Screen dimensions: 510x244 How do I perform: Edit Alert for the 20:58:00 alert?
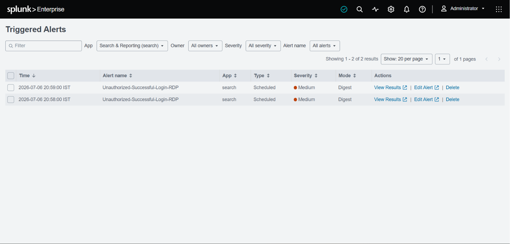click(x=426, y=99)
